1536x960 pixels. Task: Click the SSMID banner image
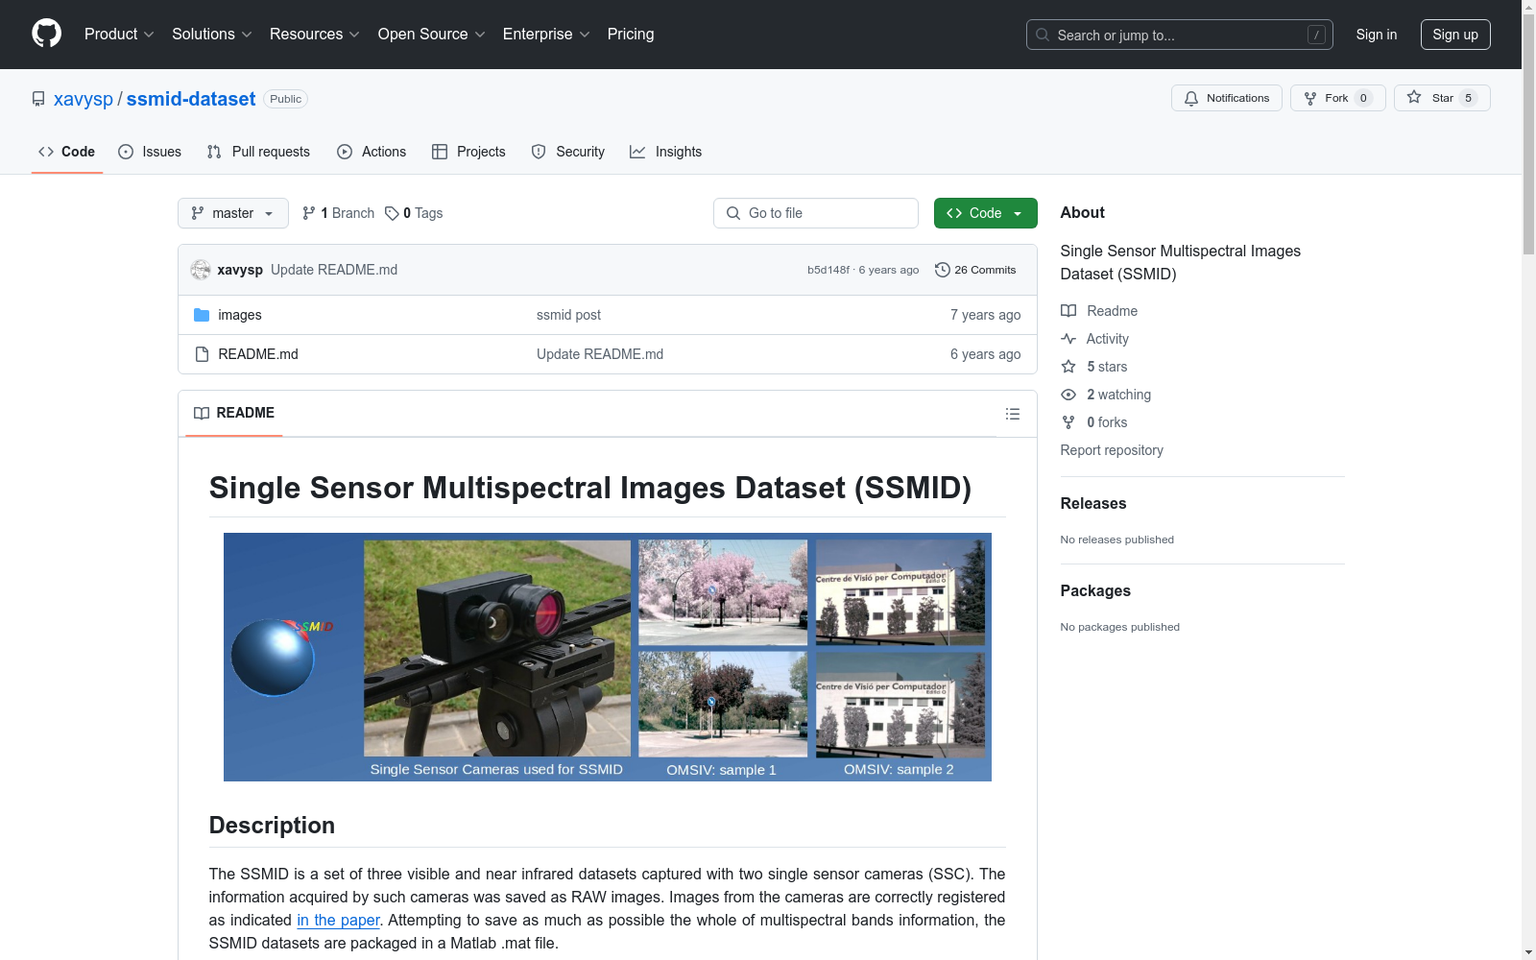pos(608,657)
